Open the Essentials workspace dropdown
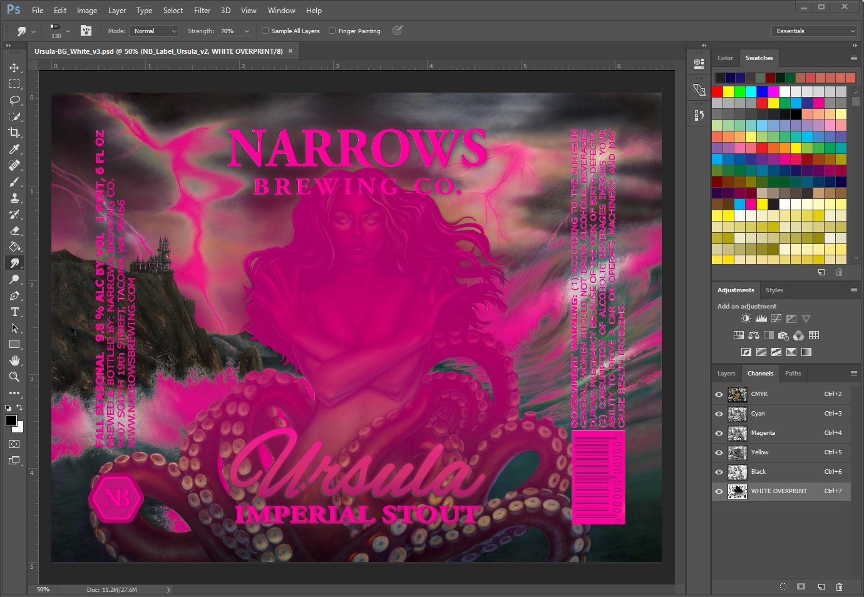Image resolution: width=864 pixels, height=597 pixels. 814,31
